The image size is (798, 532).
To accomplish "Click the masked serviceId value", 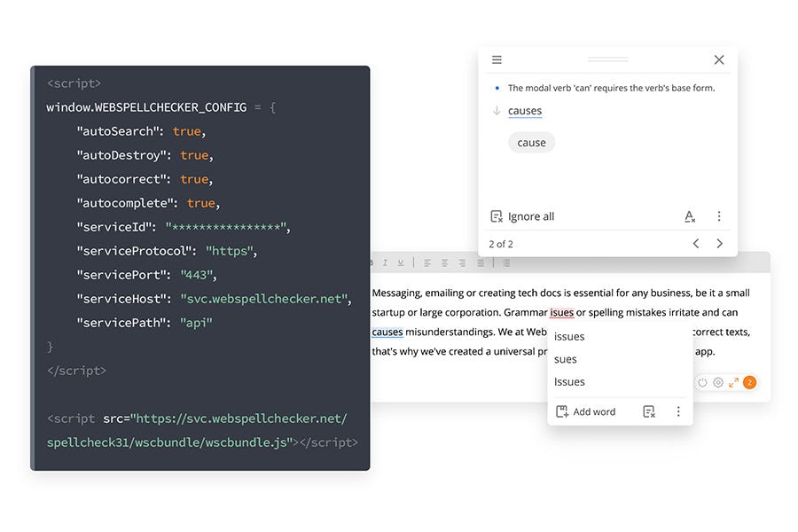I will 226,227.
